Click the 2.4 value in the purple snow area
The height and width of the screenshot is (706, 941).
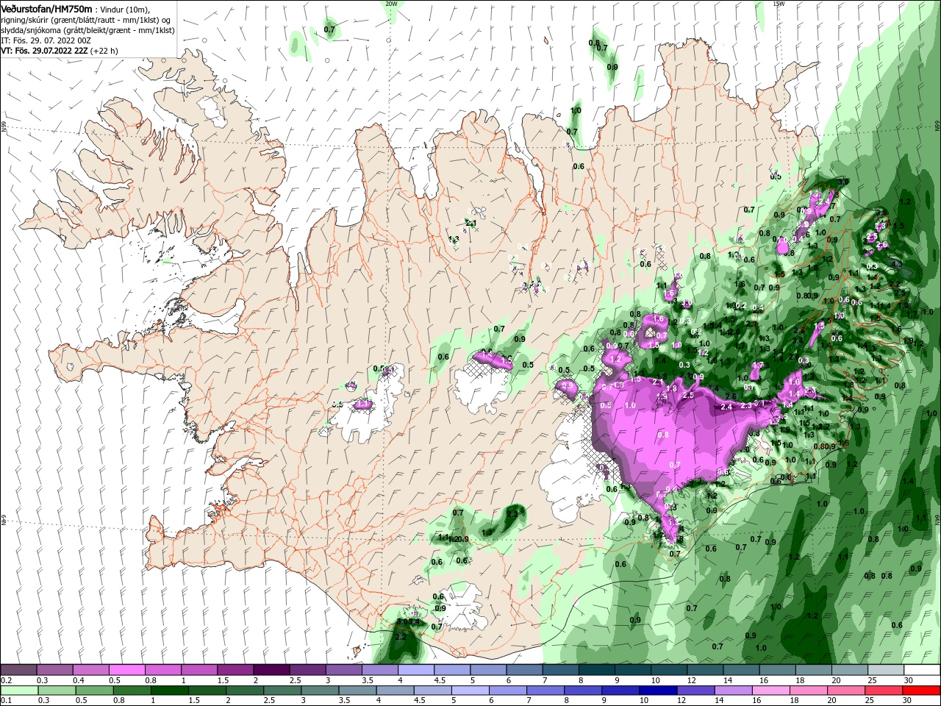pyautogui.click(x=727, y=407)
